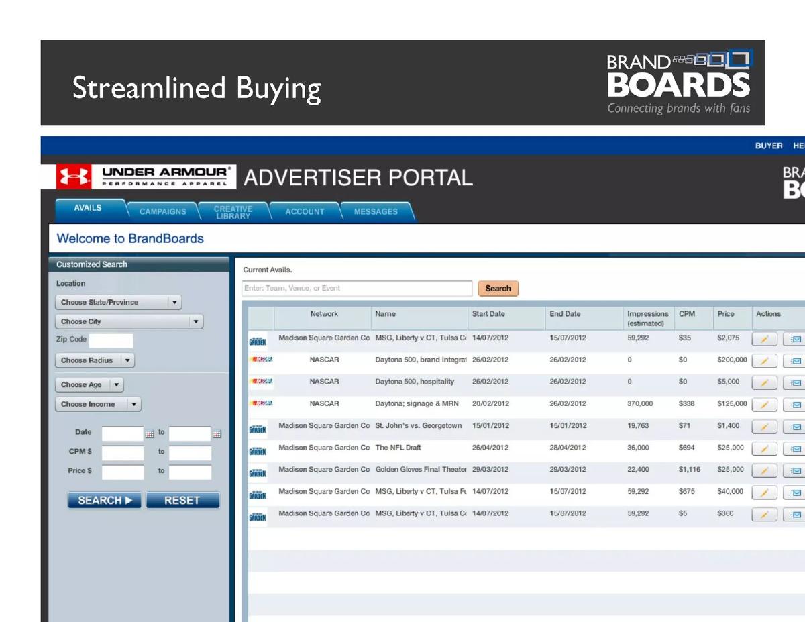Click the BUYER menu link

coord(769,146)
